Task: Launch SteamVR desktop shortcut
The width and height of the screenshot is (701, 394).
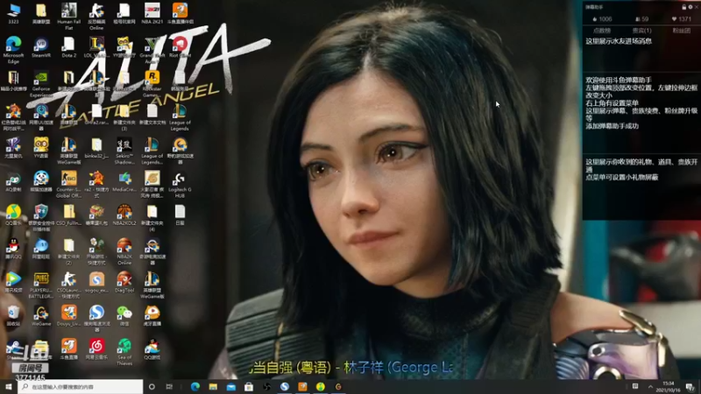Action: [x=41, y=47]
